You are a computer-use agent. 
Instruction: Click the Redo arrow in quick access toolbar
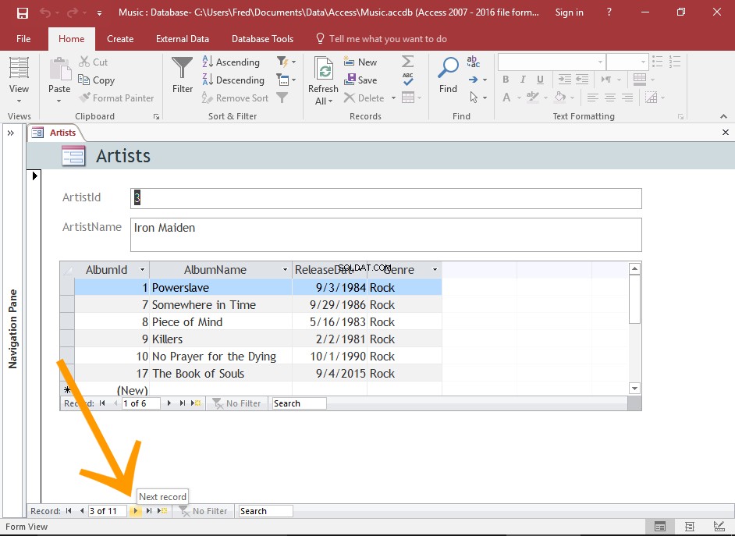(x=73, y=12)
